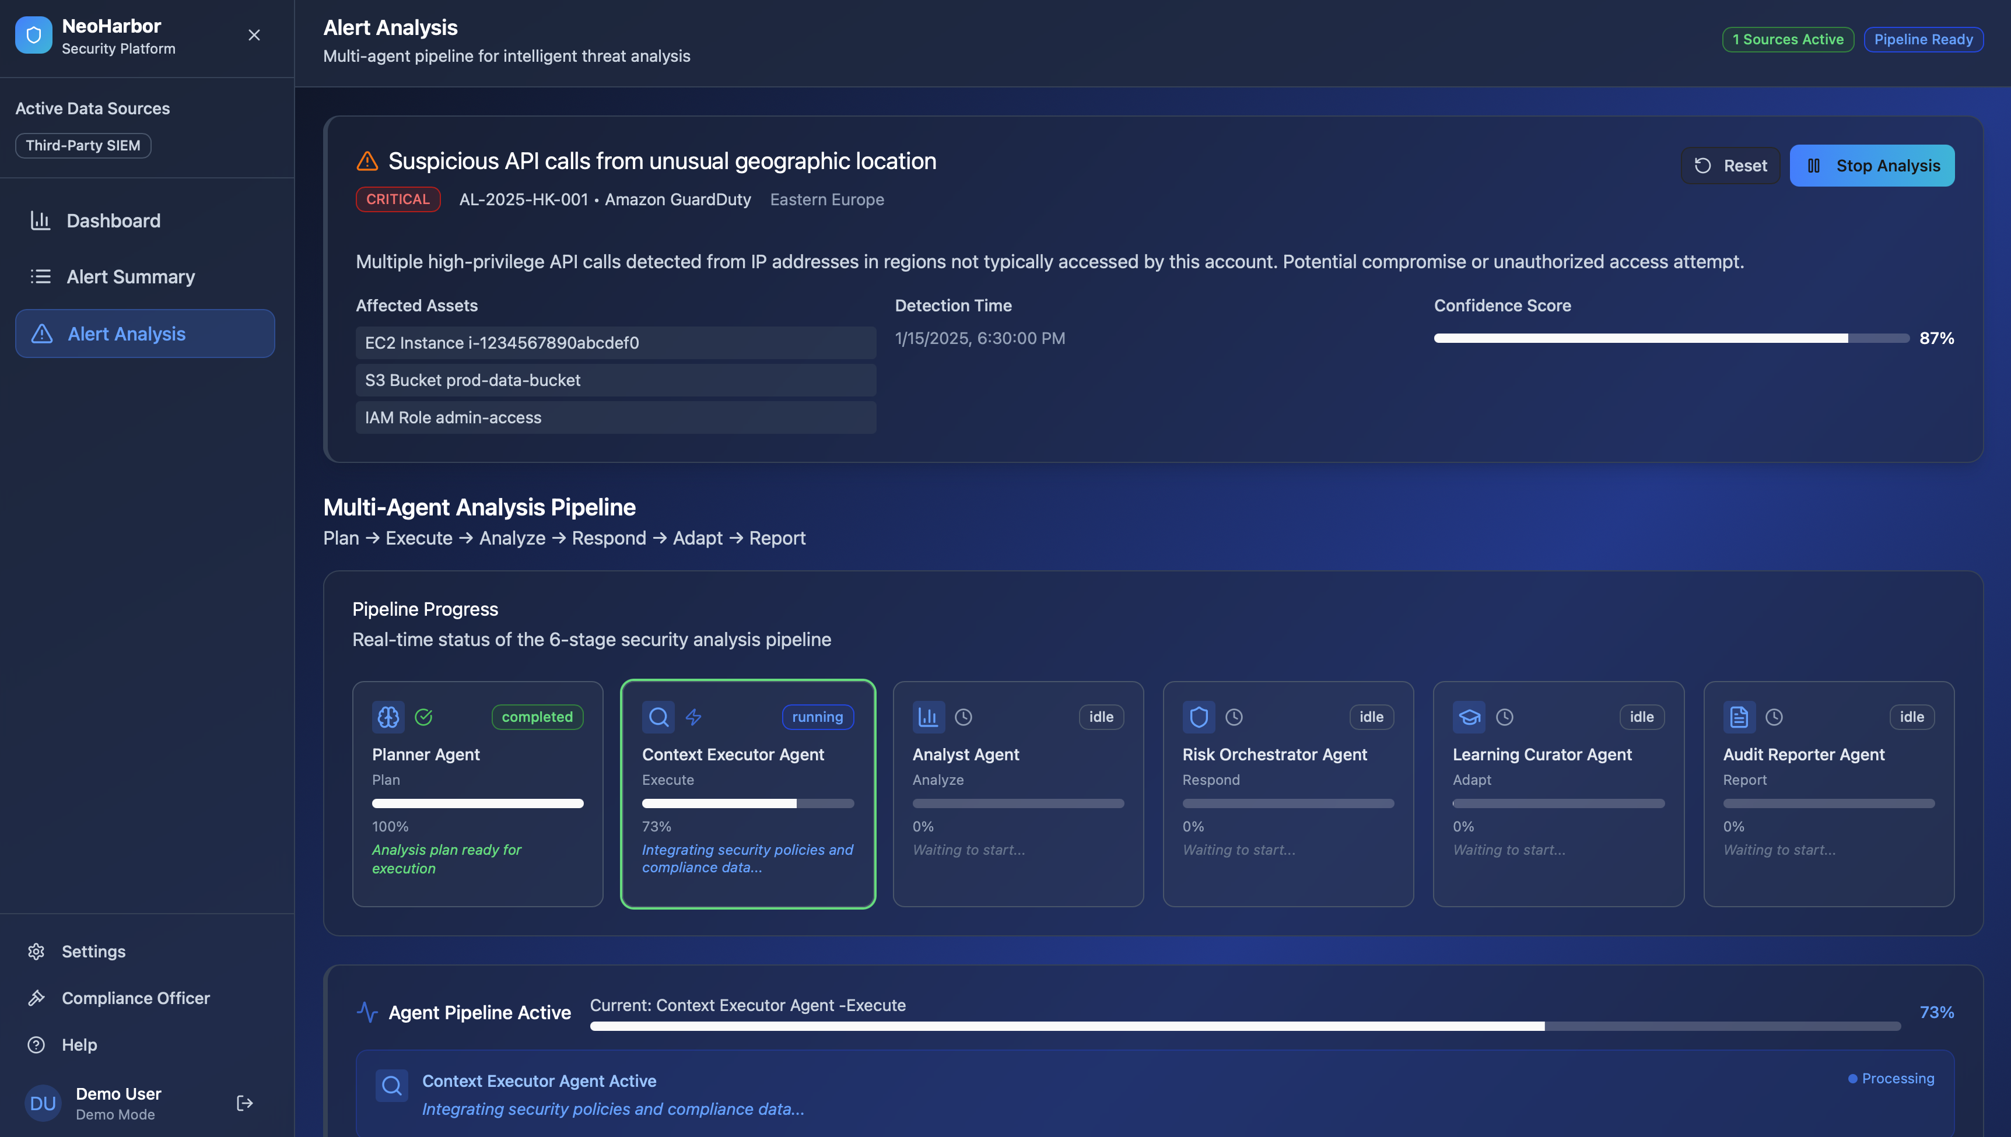Screen dimensions: 2011x1137
Task: Click the Third-Party SIEM source chip
Action: [x=83, y=145]
